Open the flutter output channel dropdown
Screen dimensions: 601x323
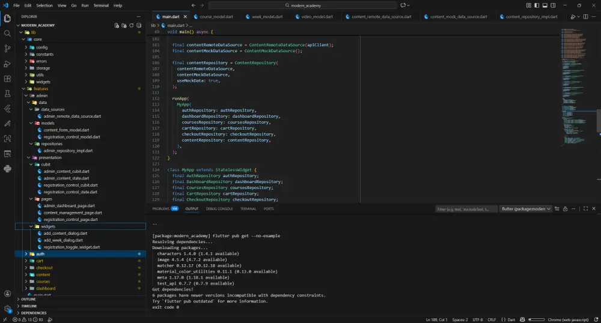525,208
